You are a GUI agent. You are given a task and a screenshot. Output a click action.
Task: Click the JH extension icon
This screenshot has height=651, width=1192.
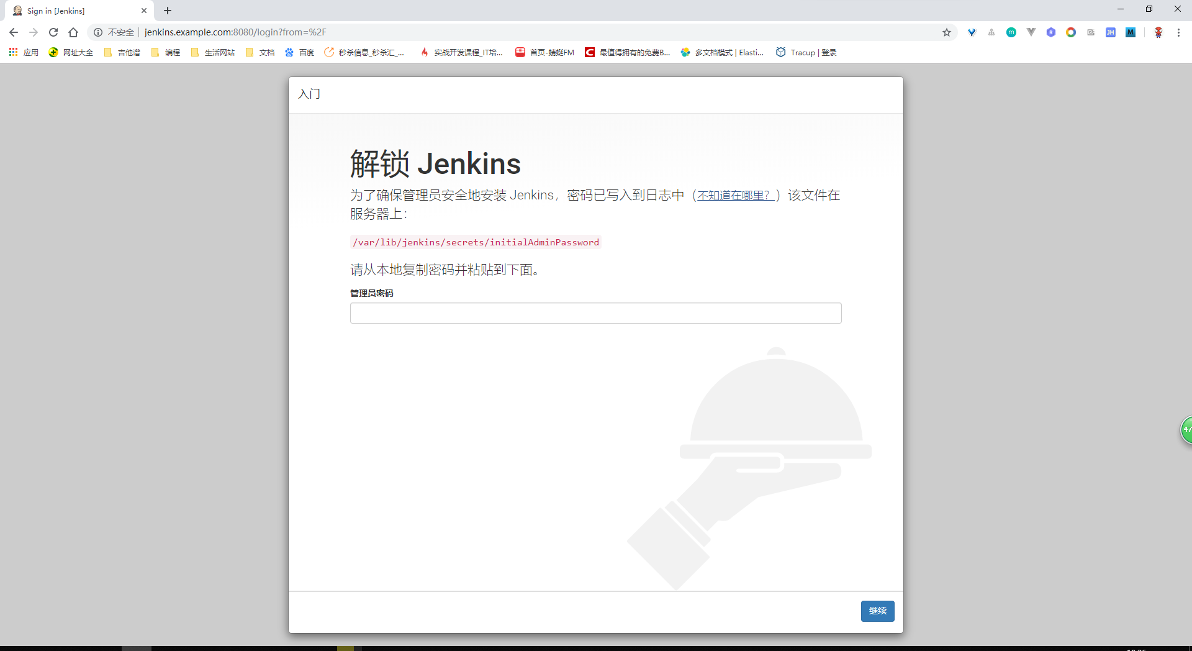coord(1111,32)
